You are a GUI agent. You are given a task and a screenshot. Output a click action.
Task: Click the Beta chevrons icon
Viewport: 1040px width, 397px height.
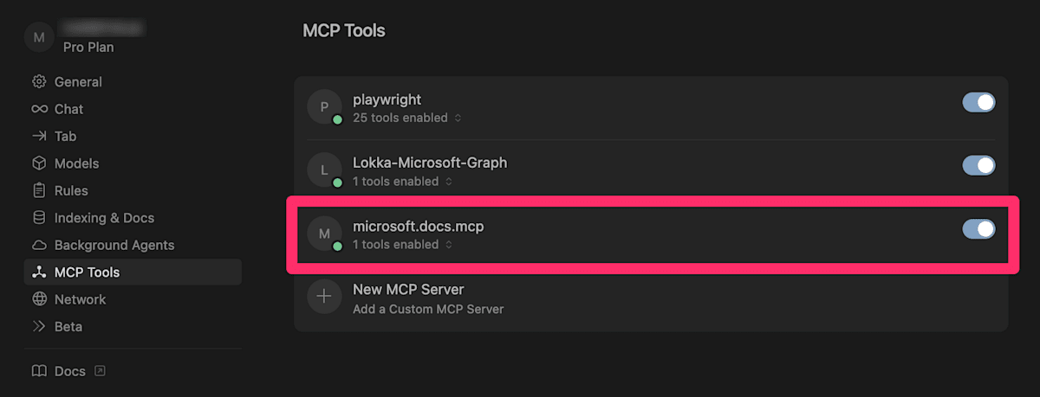tap(39, 326)
